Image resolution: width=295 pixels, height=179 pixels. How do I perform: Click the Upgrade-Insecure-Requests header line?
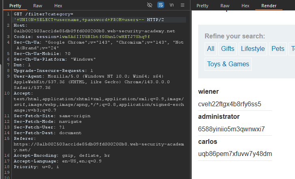(x=53, y=71)
